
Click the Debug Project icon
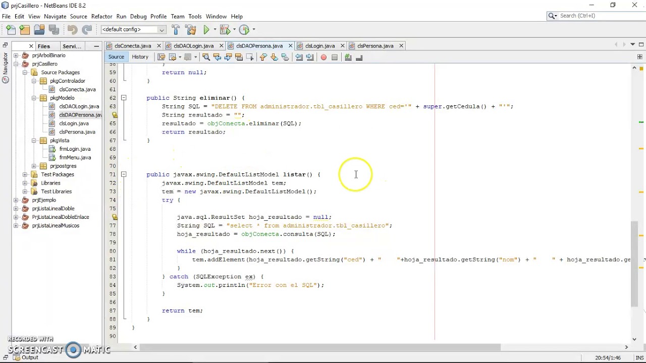pyautogui.click(x=225, y=30)
